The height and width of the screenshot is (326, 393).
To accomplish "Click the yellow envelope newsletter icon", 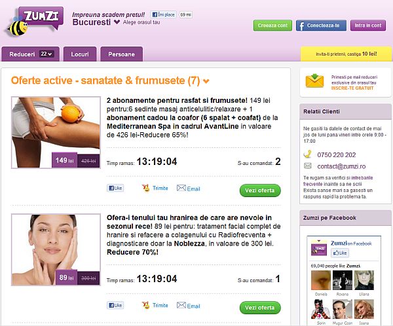I will point(314,81).
